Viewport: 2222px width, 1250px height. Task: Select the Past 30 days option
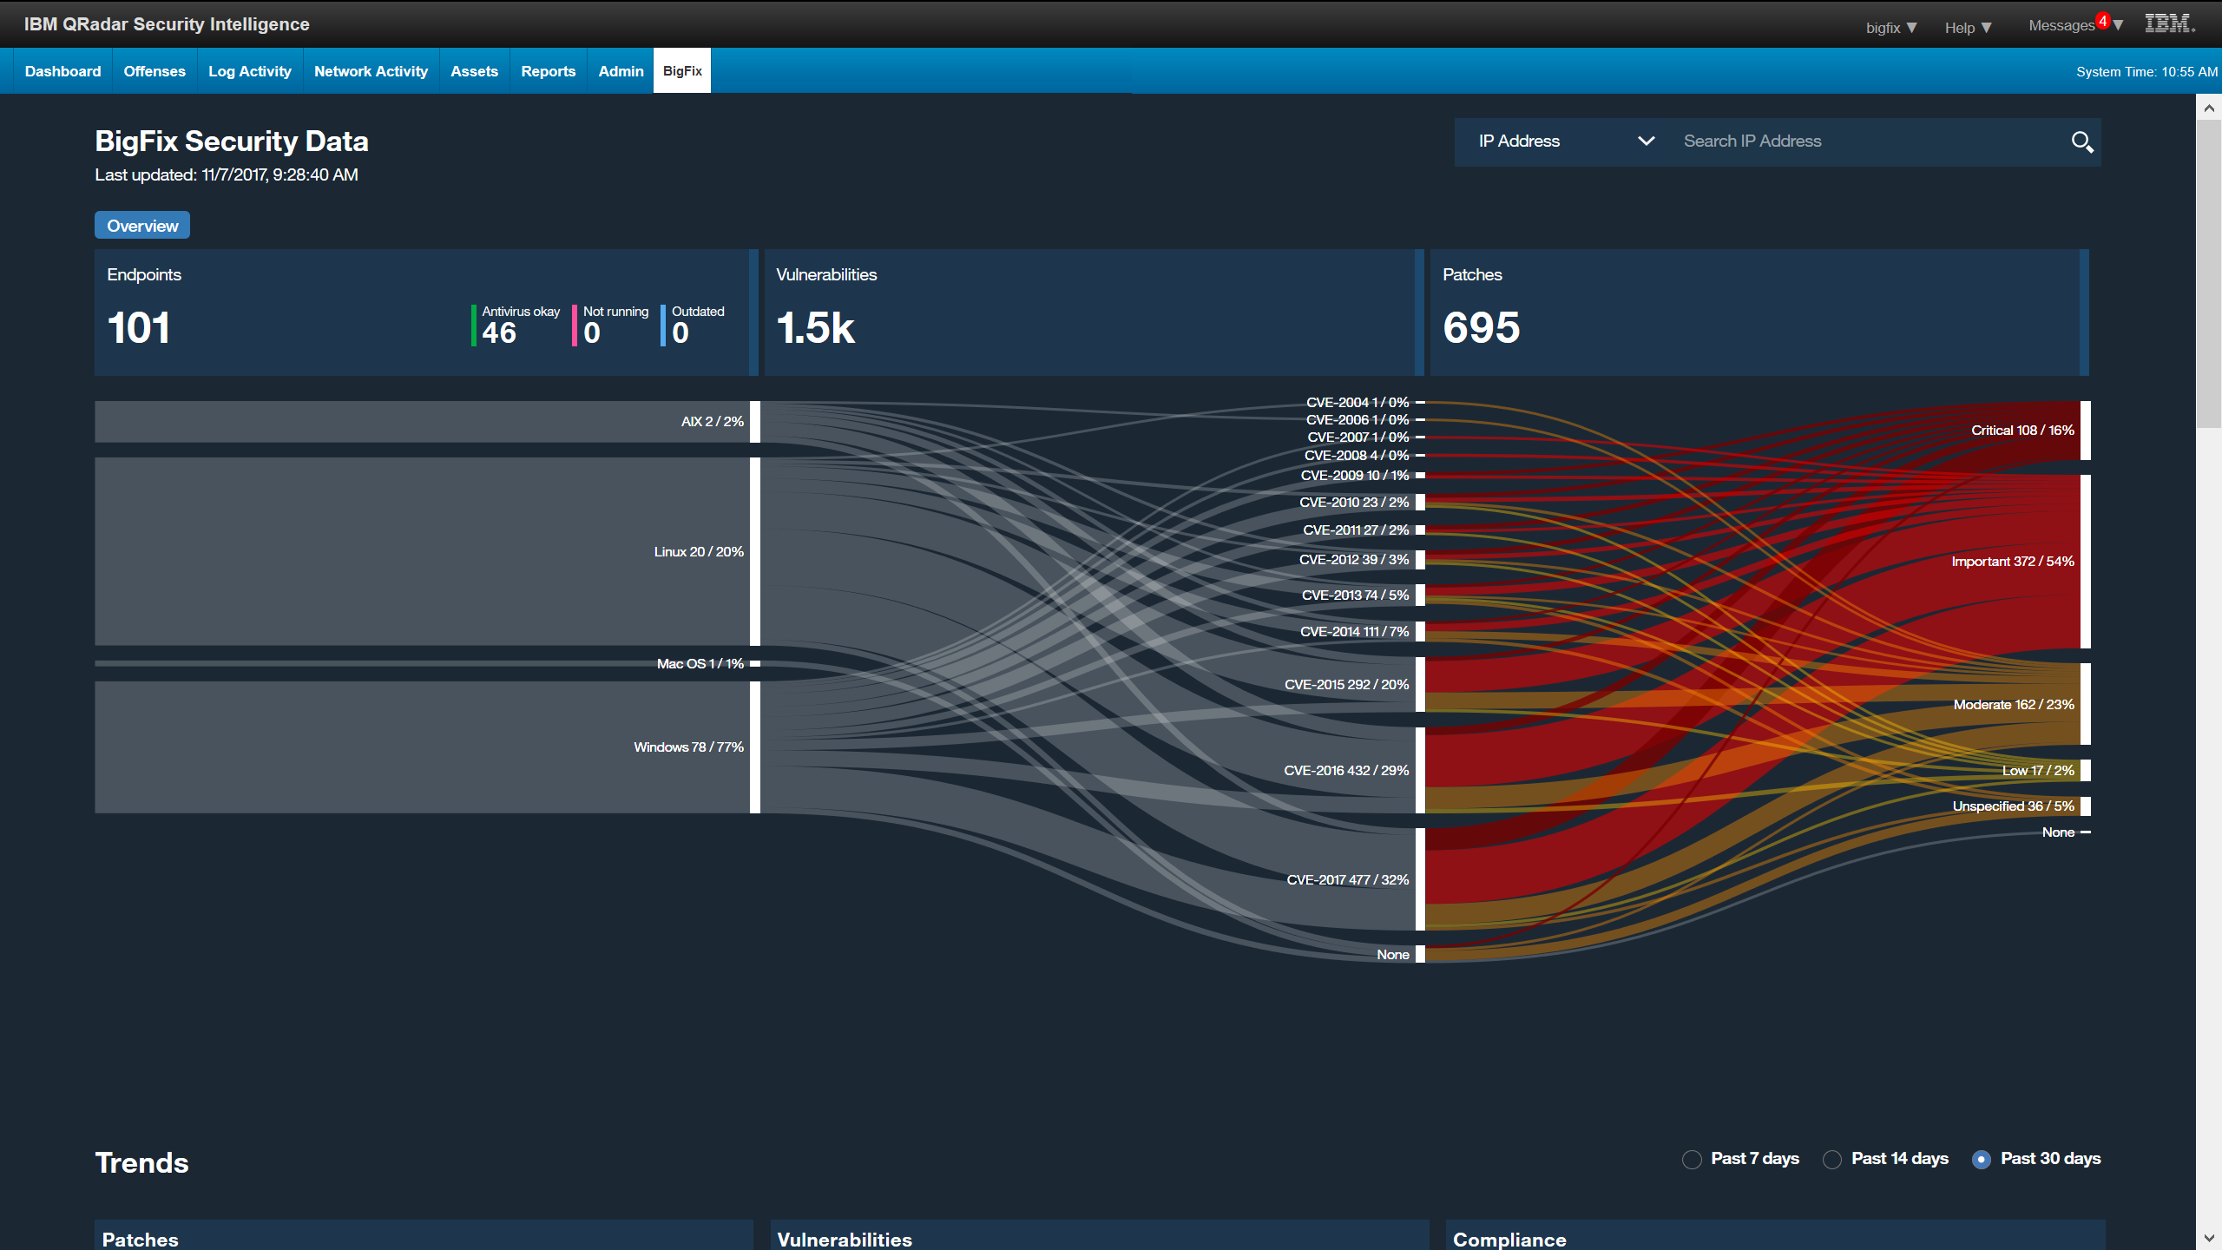pyautogui.click(x=1982, y=1159)
